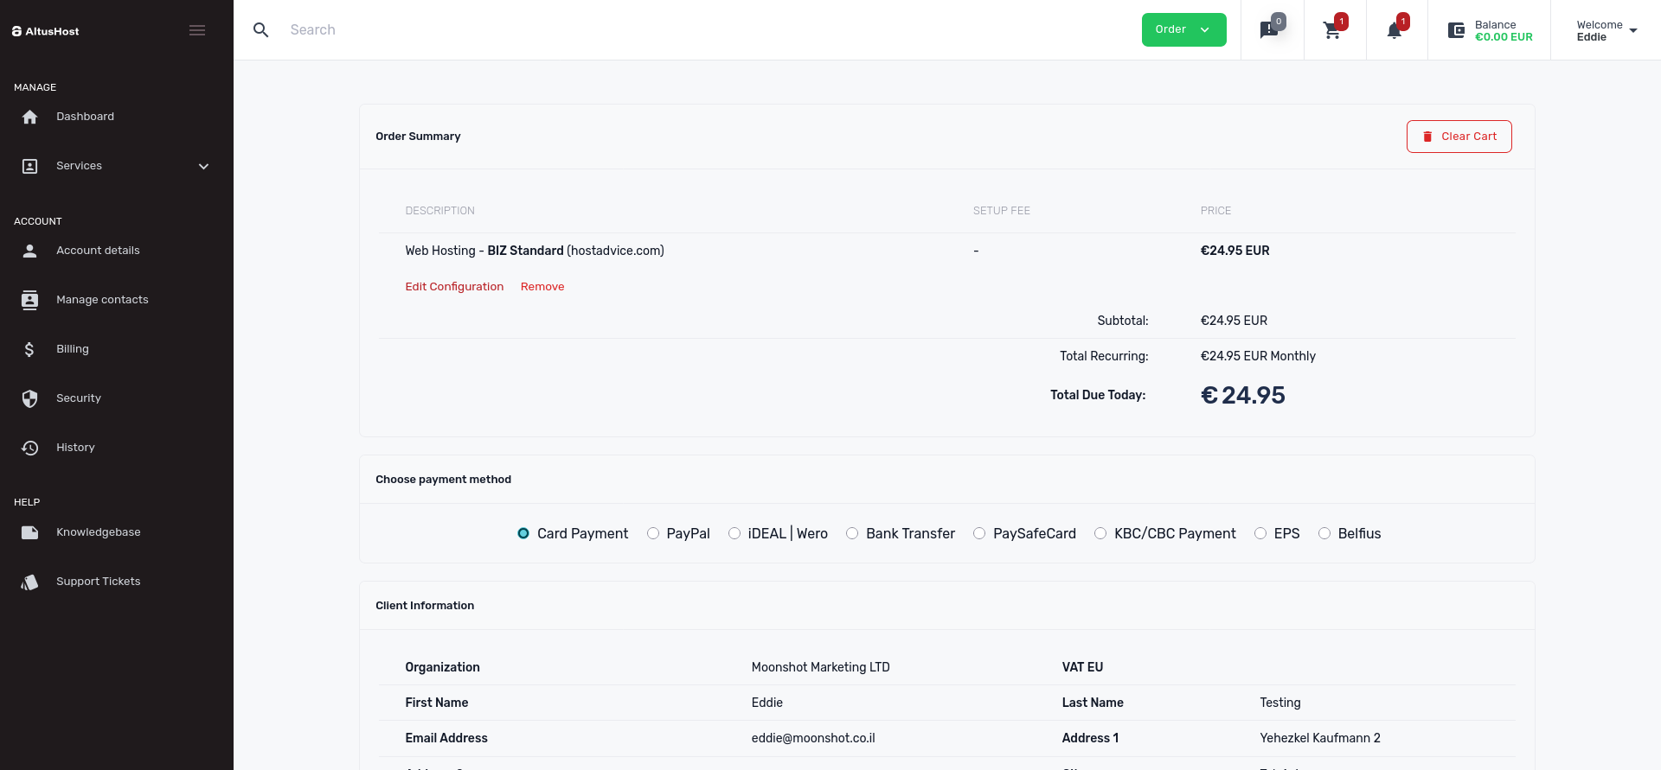Select Card Payment radio button
This screenshot has width=1661, height=770.
click(x=523, y=533)
